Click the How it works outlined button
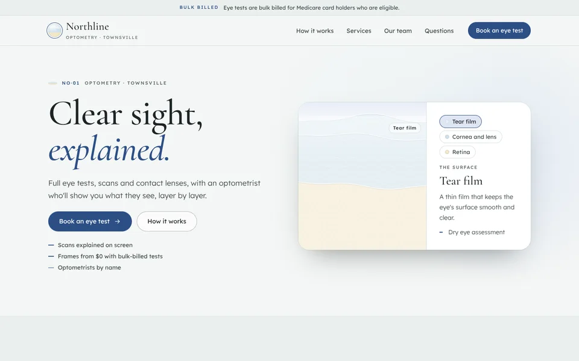Image resolution: width=579 pixels, height=361 pixels. tap(167, 221)
